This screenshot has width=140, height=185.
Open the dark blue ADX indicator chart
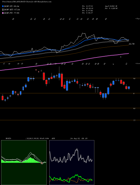(x=72, y=163)
